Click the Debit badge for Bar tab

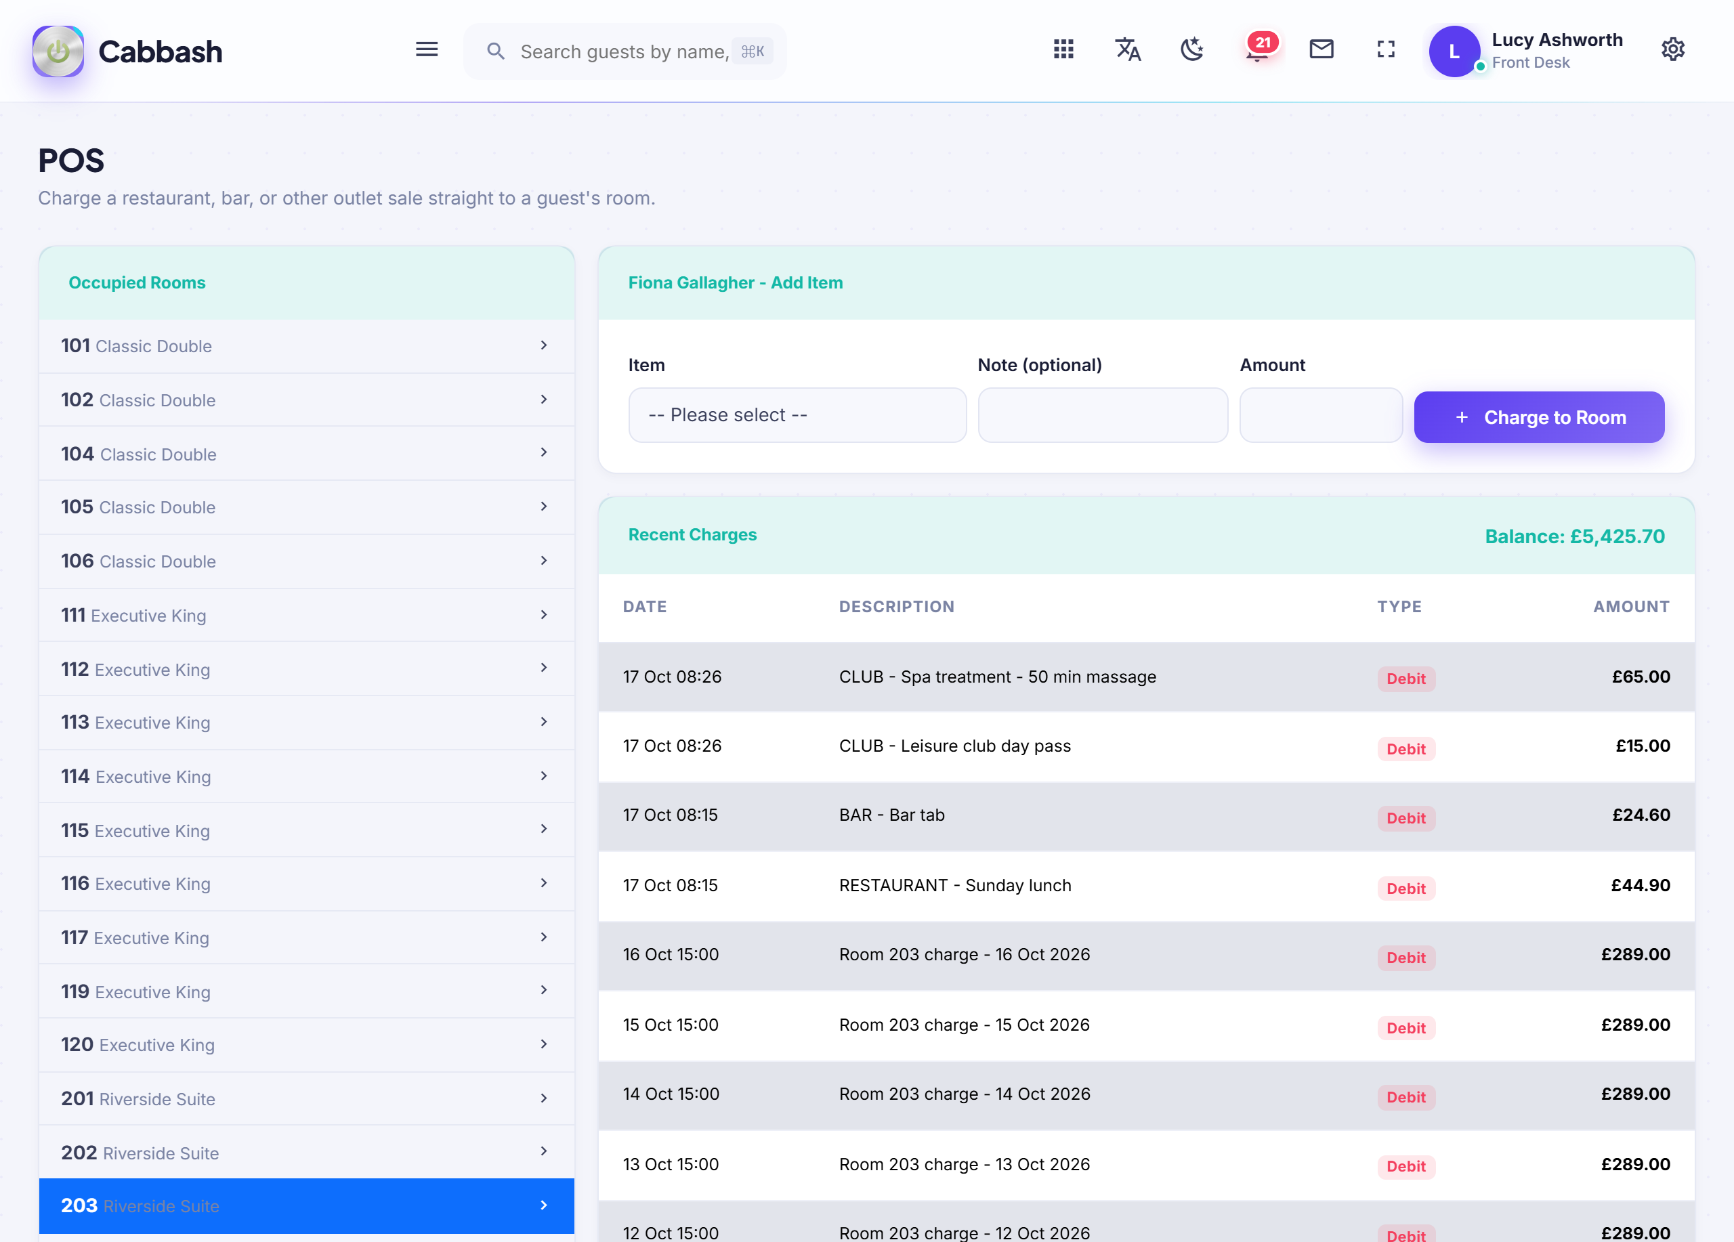click(x=1406, y=818)
